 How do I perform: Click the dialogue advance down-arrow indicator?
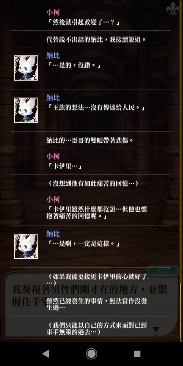click(156, 329)
